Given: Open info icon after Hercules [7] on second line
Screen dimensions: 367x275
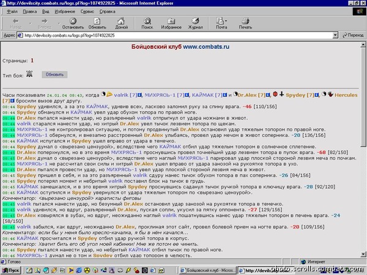Looking at the screenshot, I should coord(12,101).
